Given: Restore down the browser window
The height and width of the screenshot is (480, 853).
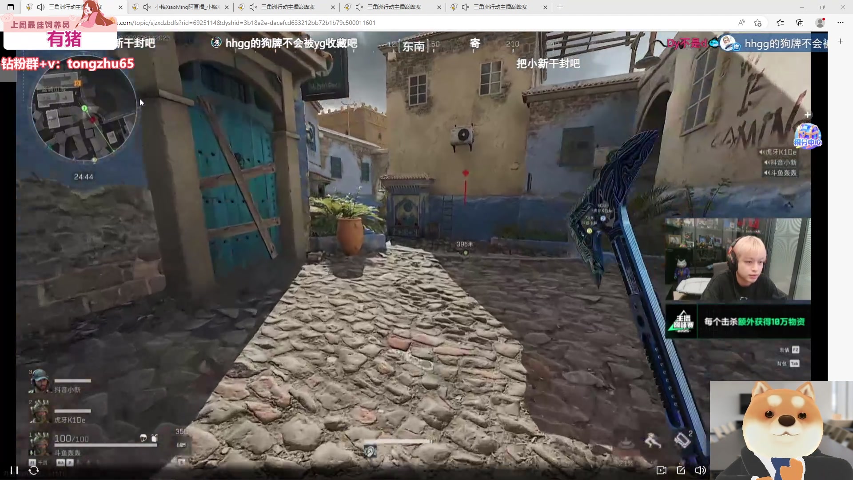Looking at the screenshot, I should click(x=822, y=7).
